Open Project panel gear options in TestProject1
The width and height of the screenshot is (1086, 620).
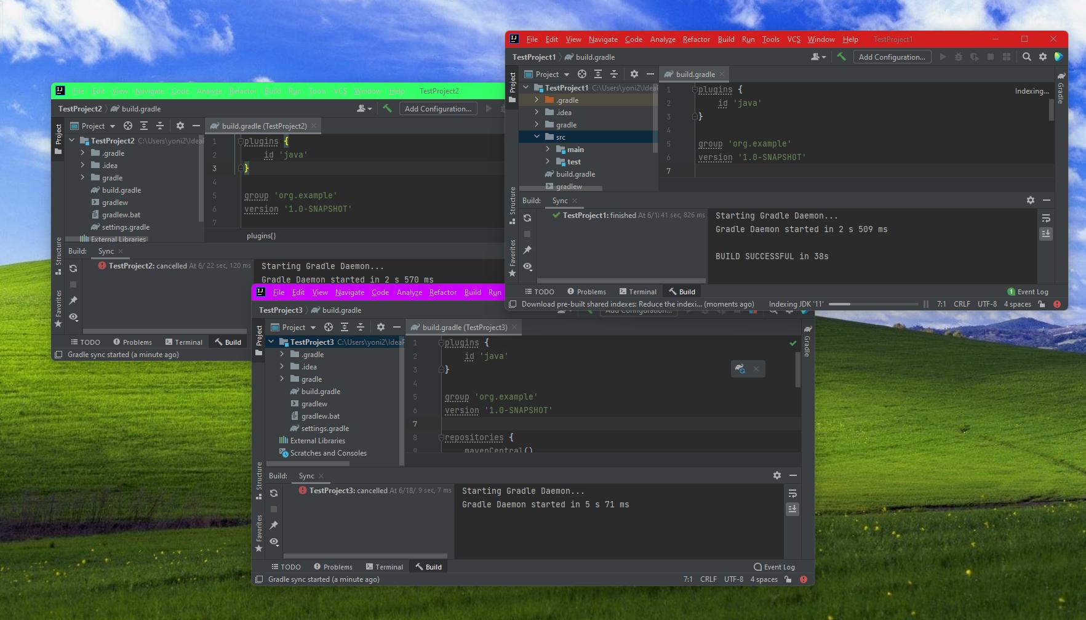pyautogui.click(x=634, y=74)
